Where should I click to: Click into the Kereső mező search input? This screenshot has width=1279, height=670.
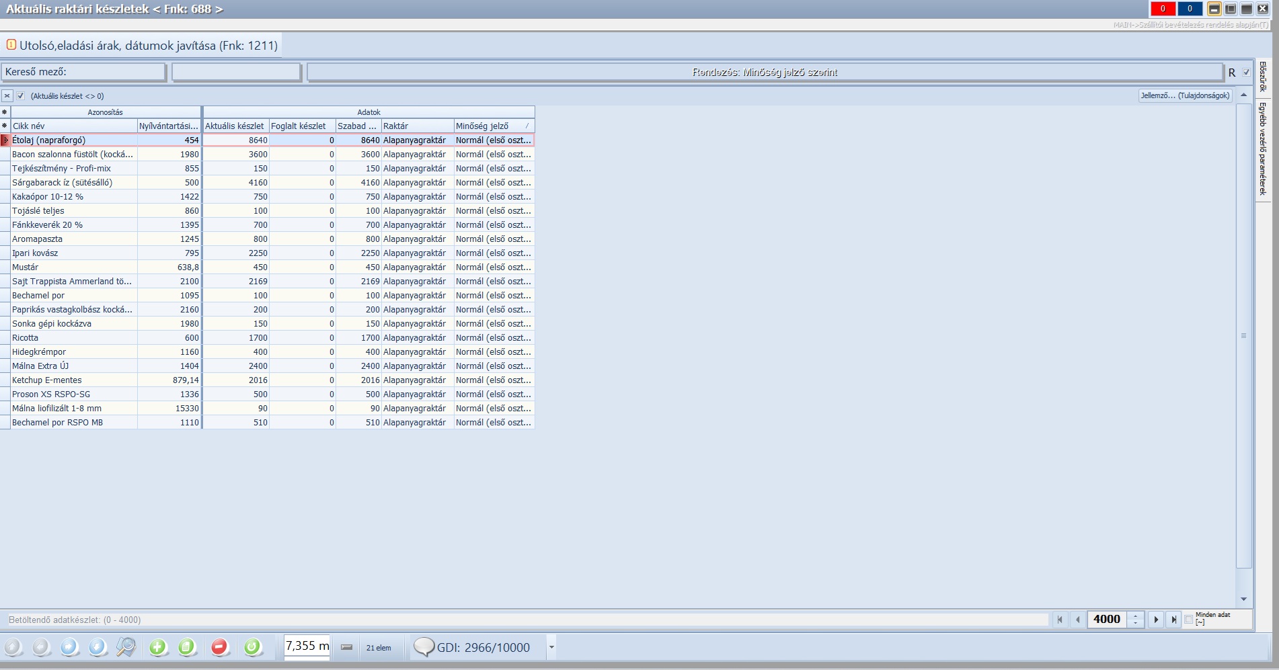(x=236, y=72)
